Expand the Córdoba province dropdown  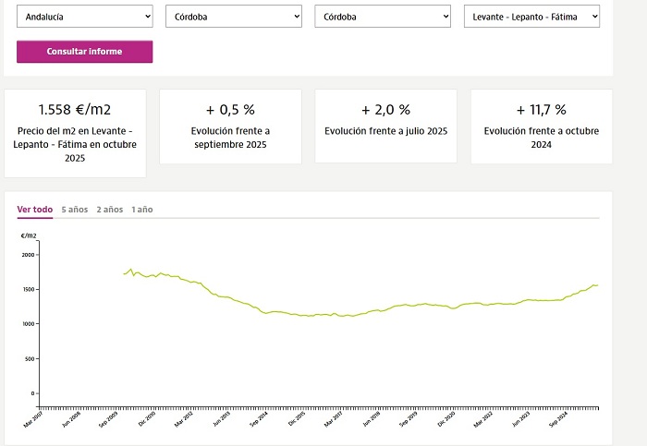coord(234,17)
